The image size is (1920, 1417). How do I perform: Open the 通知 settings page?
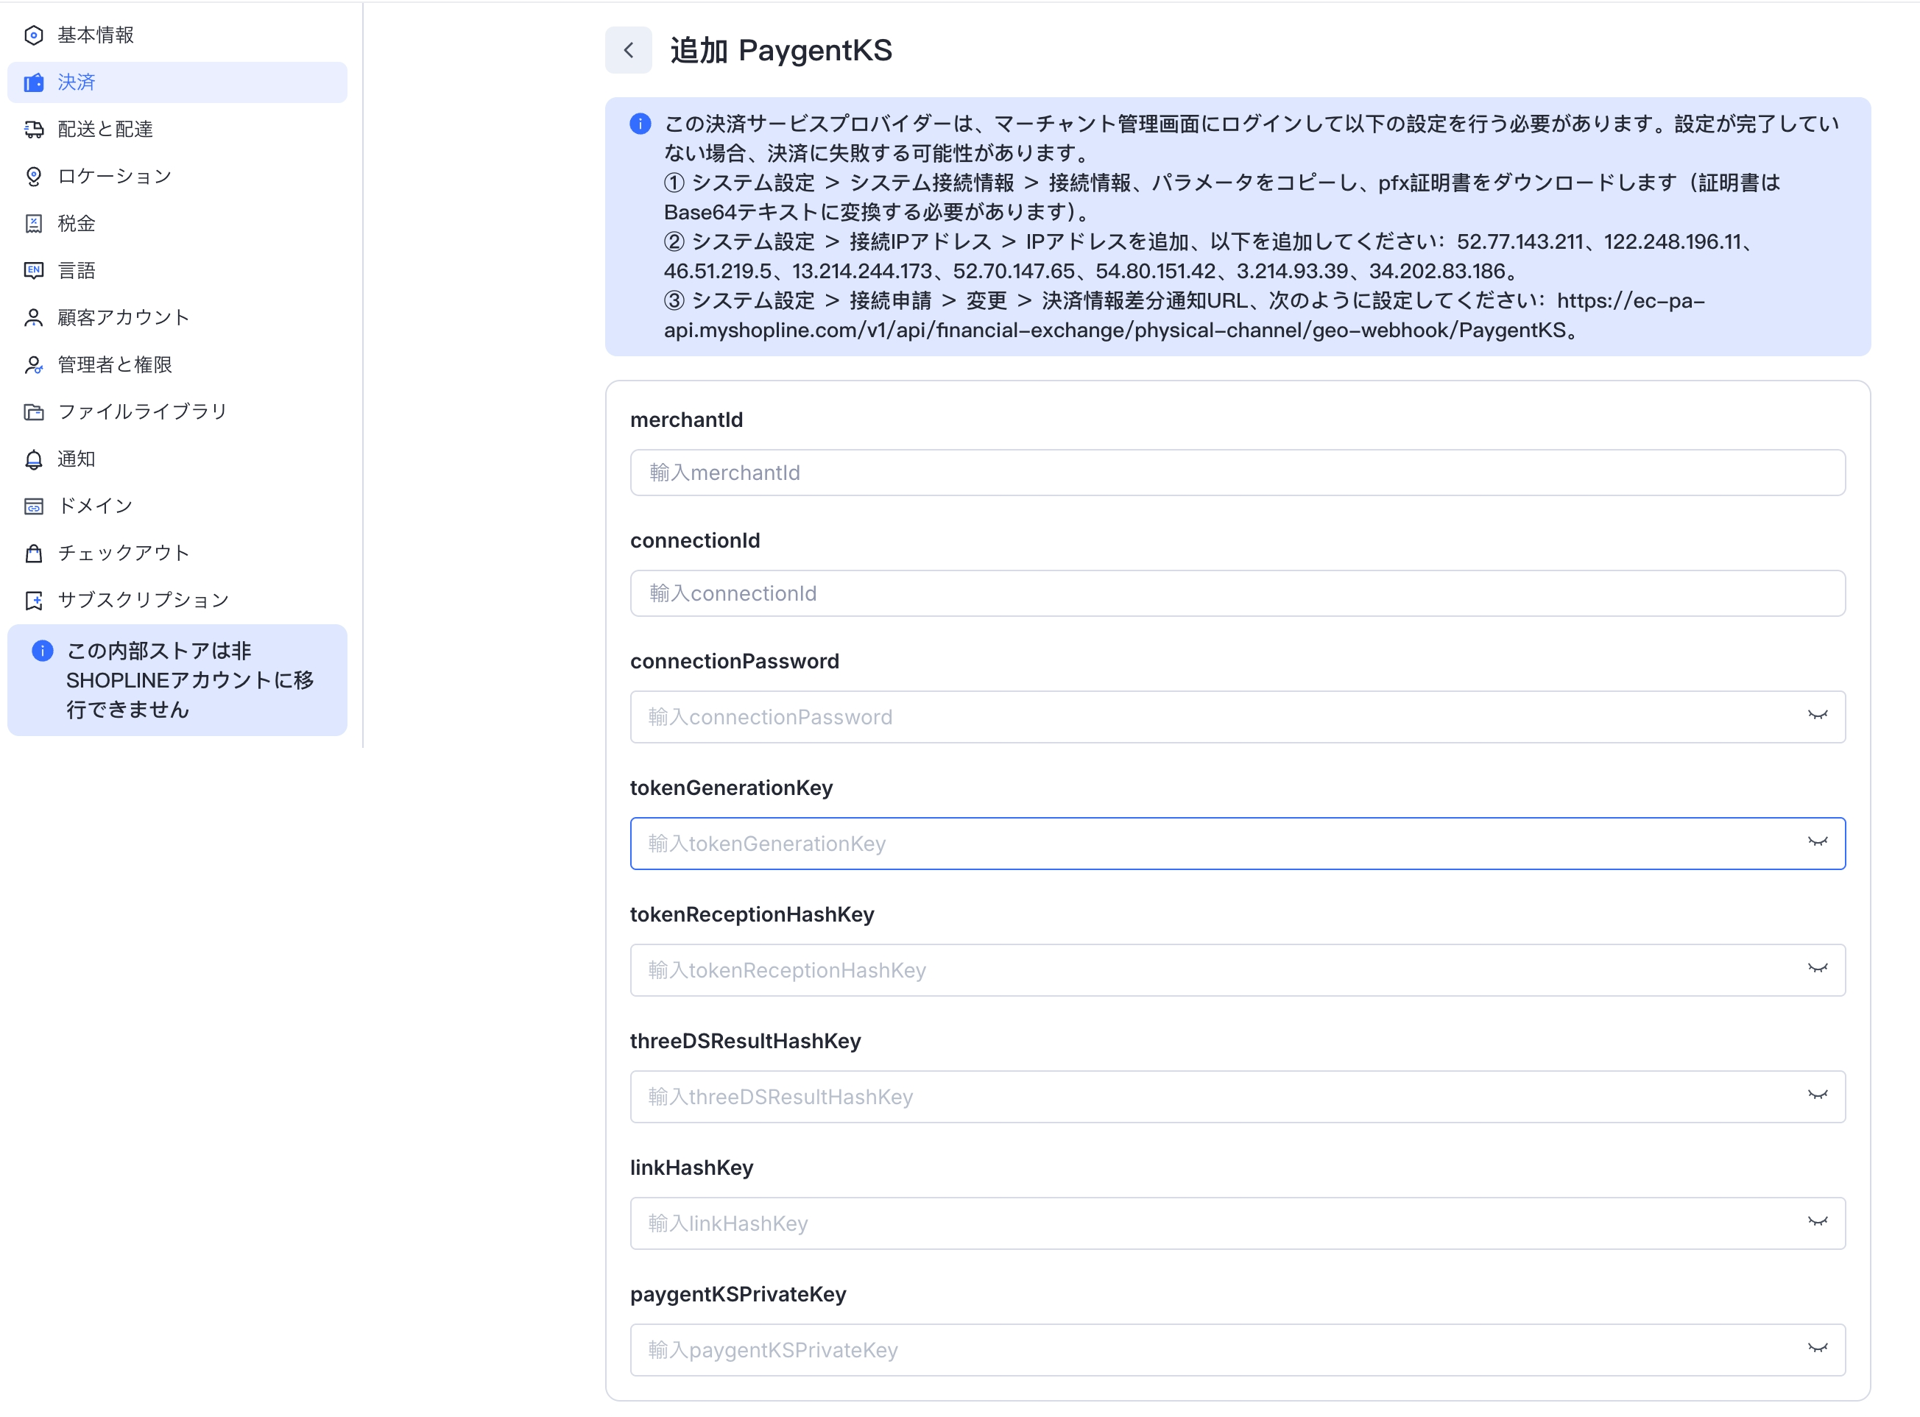point(177,459)
